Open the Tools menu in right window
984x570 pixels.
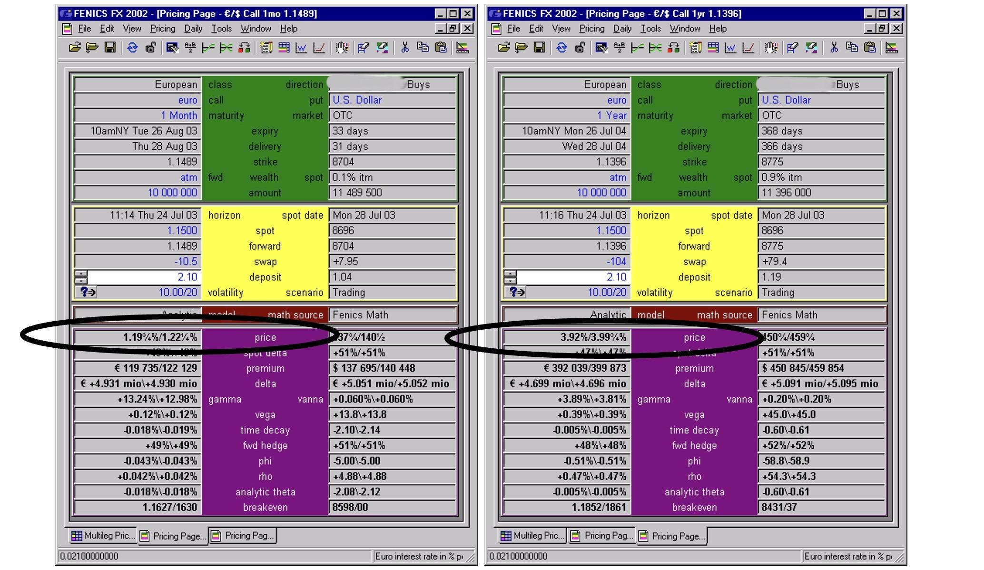click(650, 29)
